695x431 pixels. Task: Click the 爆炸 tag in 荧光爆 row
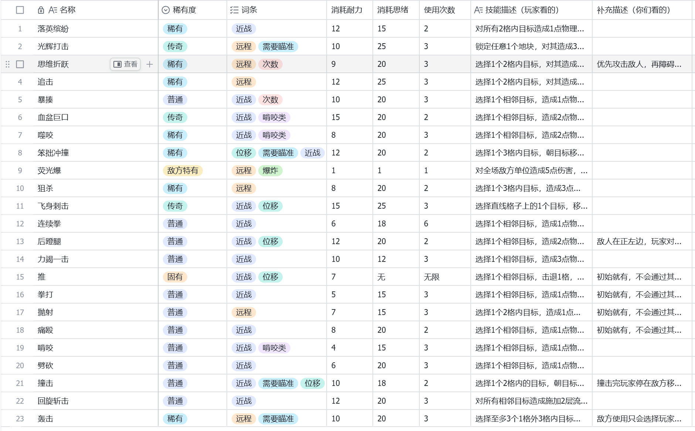click(270, 171)
